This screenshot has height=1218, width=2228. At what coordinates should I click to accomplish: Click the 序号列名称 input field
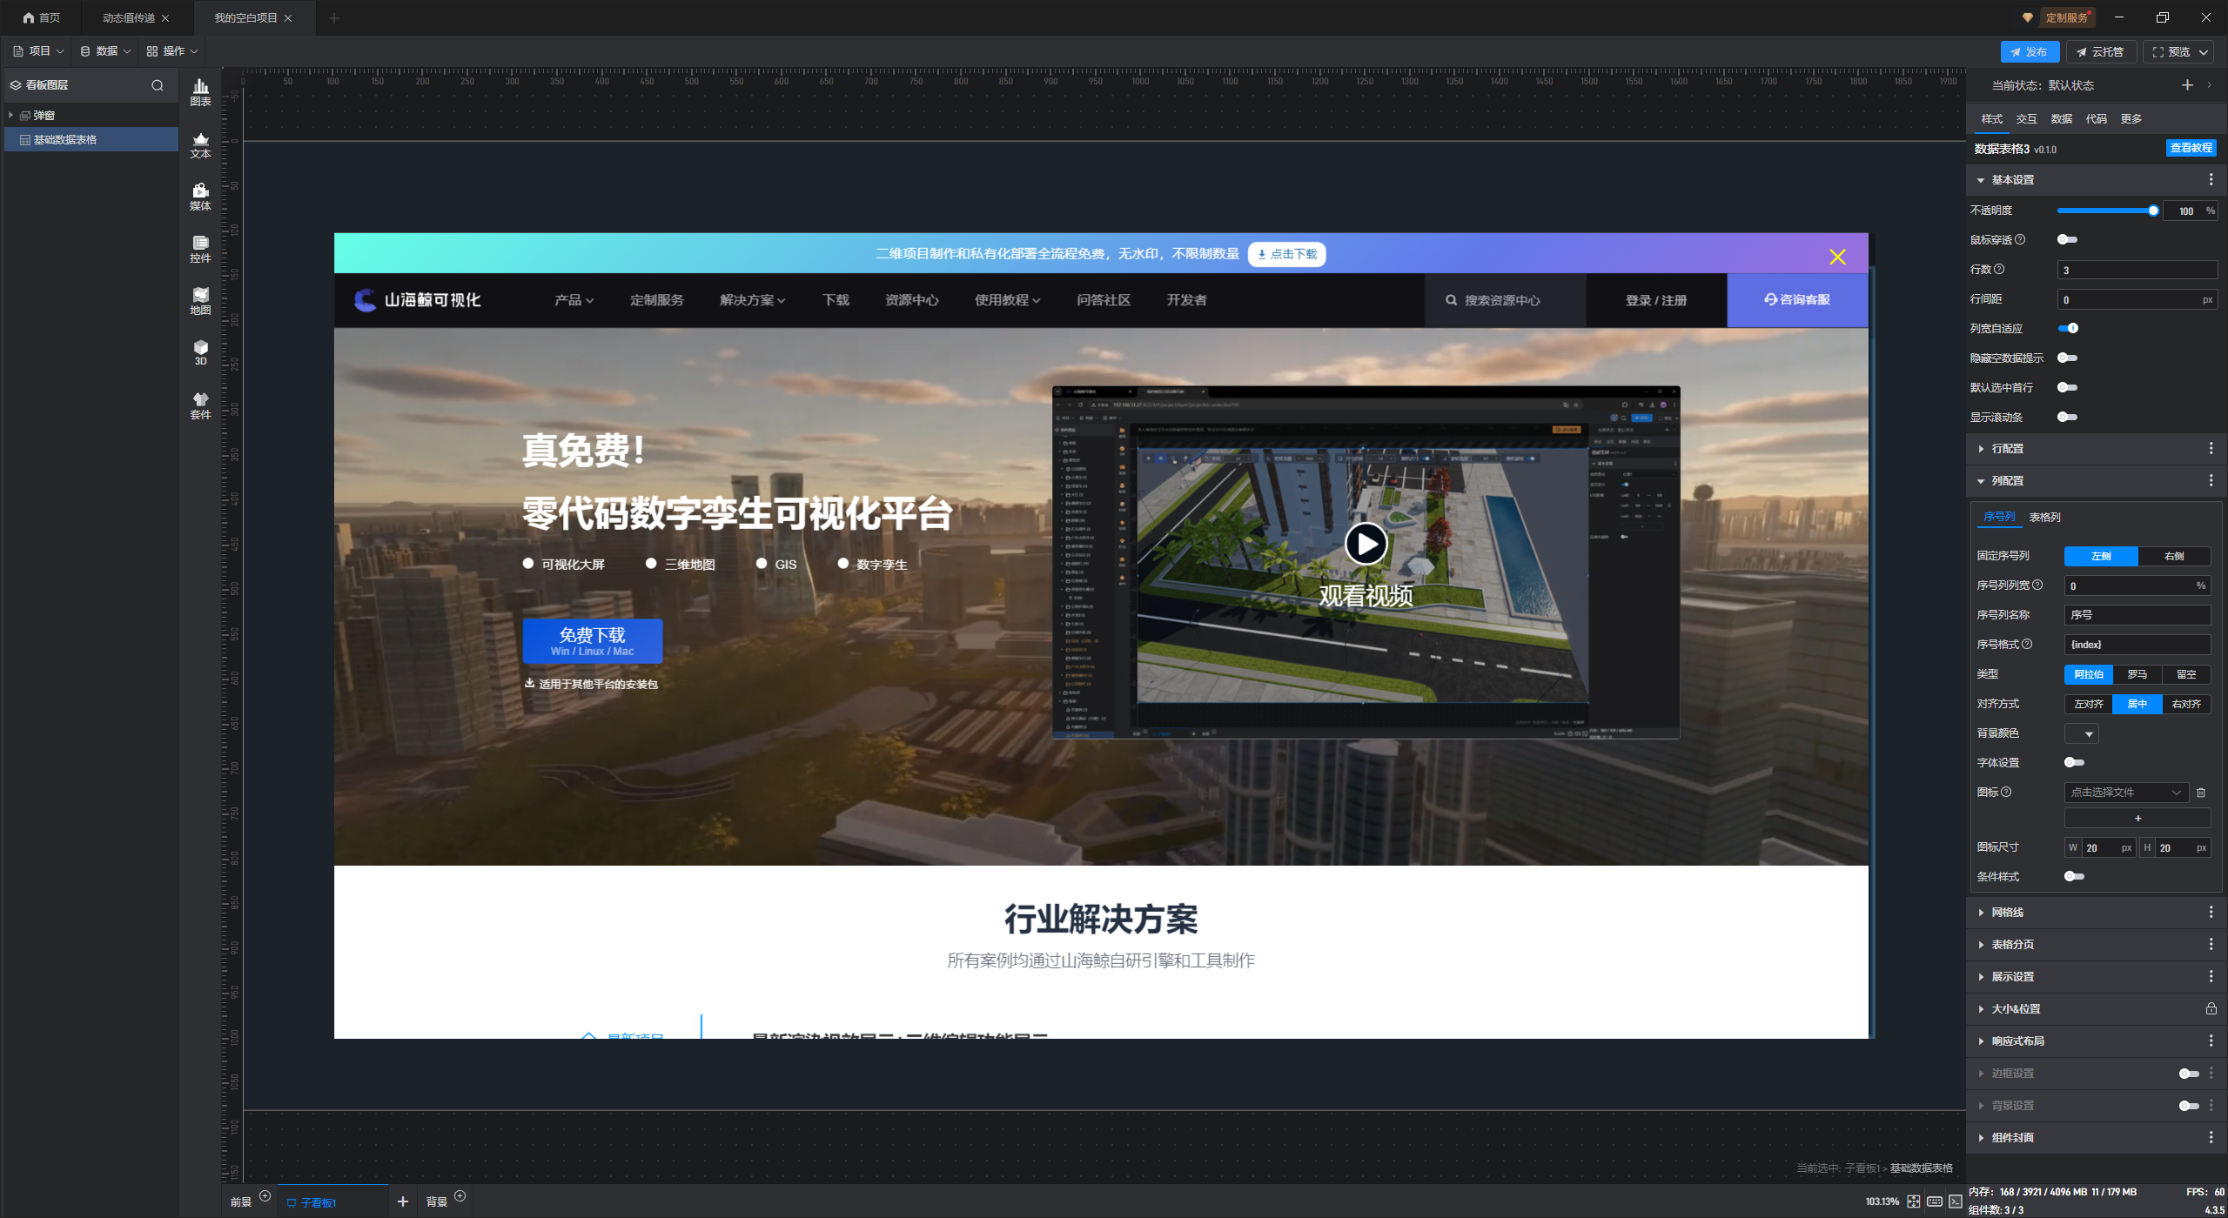[x=2137, y=615]
